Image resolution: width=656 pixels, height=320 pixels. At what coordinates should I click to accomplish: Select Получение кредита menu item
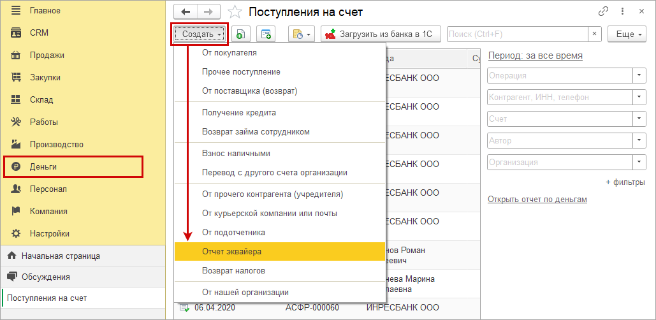click(x=279, y=113)
